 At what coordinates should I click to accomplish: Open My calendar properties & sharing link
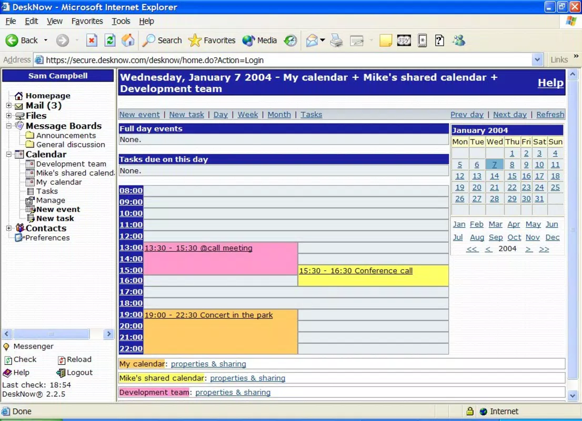pos(208,364)
